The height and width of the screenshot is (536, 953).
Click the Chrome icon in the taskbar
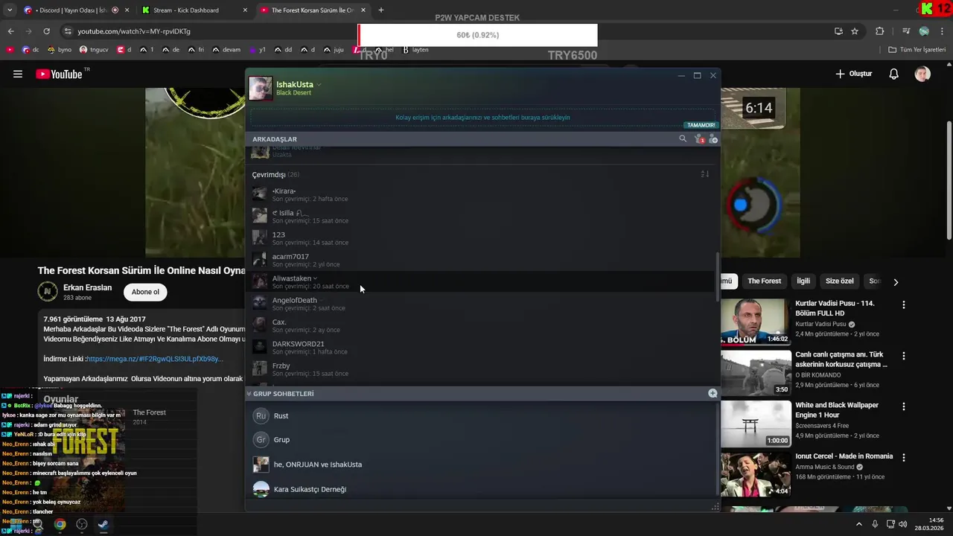[60, 524]
